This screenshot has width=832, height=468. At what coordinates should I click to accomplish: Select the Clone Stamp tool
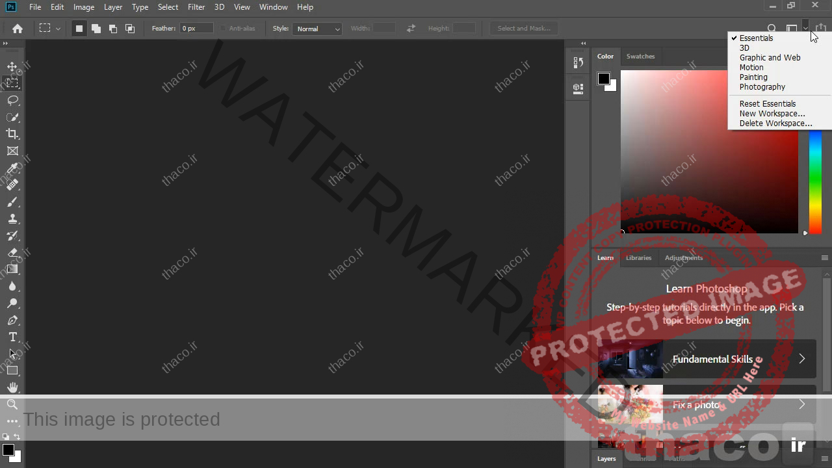(12, 218)
